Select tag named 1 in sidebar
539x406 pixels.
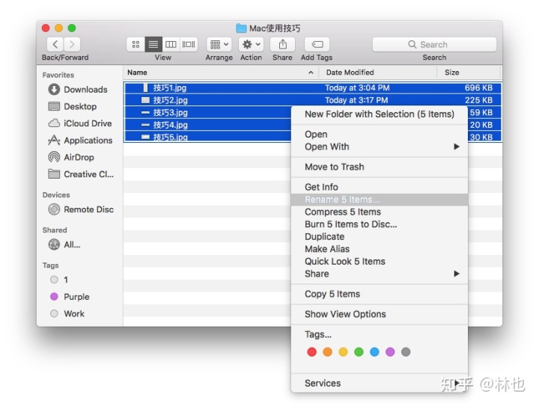click(59, 280)
